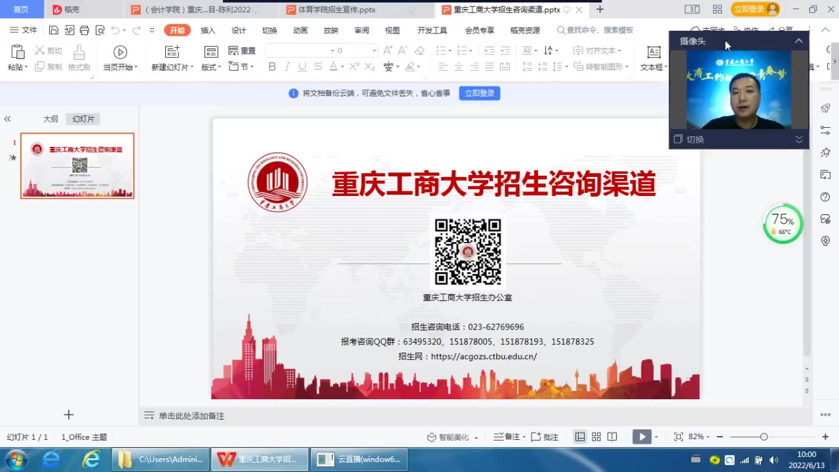Switch to 体育学院招生宣传.pptx document tab
Viewport: 839px width, 472px height.
pos(336,10)
